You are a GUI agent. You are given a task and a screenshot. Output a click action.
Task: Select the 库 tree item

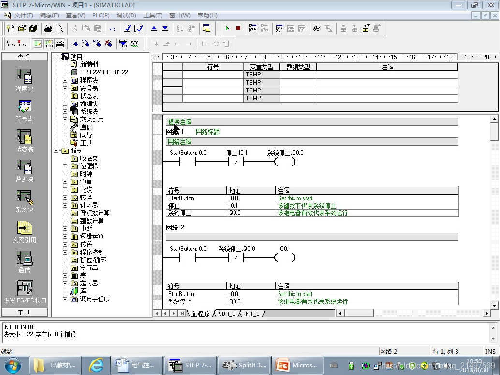tap(83, 291)
